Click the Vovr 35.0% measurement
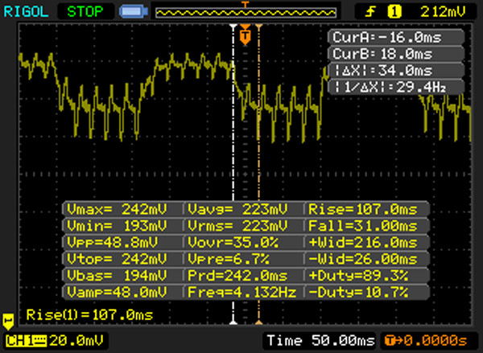483x353 pixels. pos(243,243)
